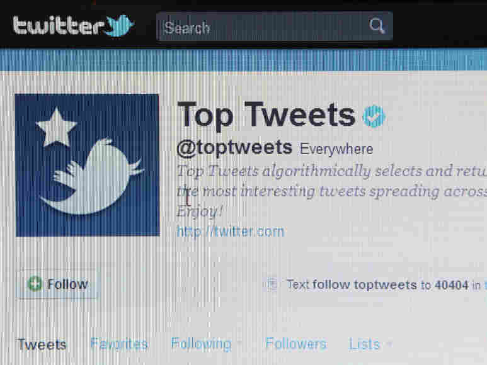
Task: Open the http://twitter.com link
Action: (231, 232)
